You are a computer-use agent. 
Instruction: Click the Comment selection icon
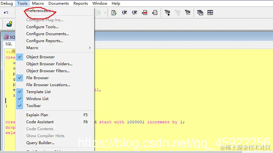pos(145,13)
